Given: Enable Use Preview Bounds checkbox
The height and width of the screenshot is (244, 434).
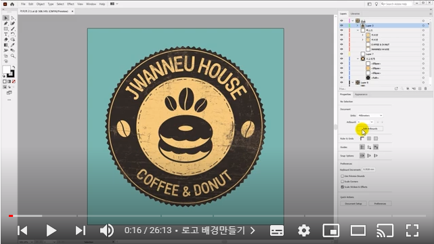Looking at the screenshot, I should point(343,176).
